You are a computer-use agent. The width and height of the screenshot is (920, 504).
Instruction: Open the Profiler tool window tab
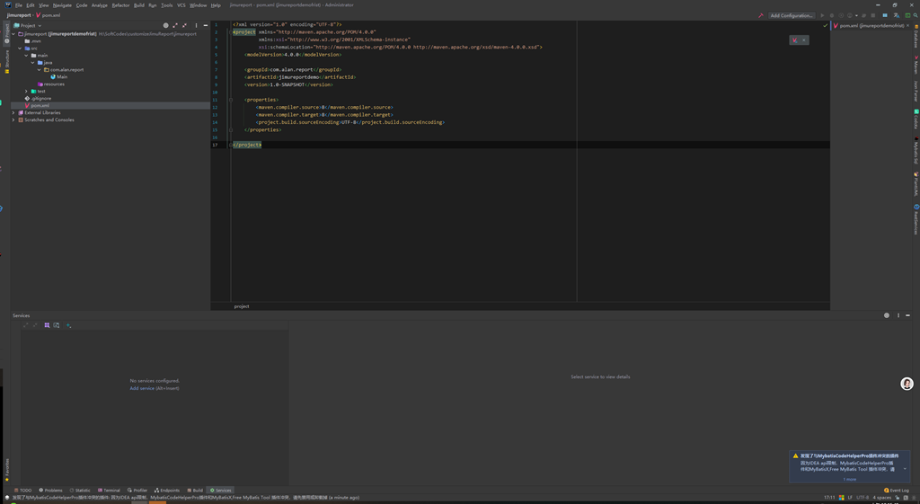[137, 491]
